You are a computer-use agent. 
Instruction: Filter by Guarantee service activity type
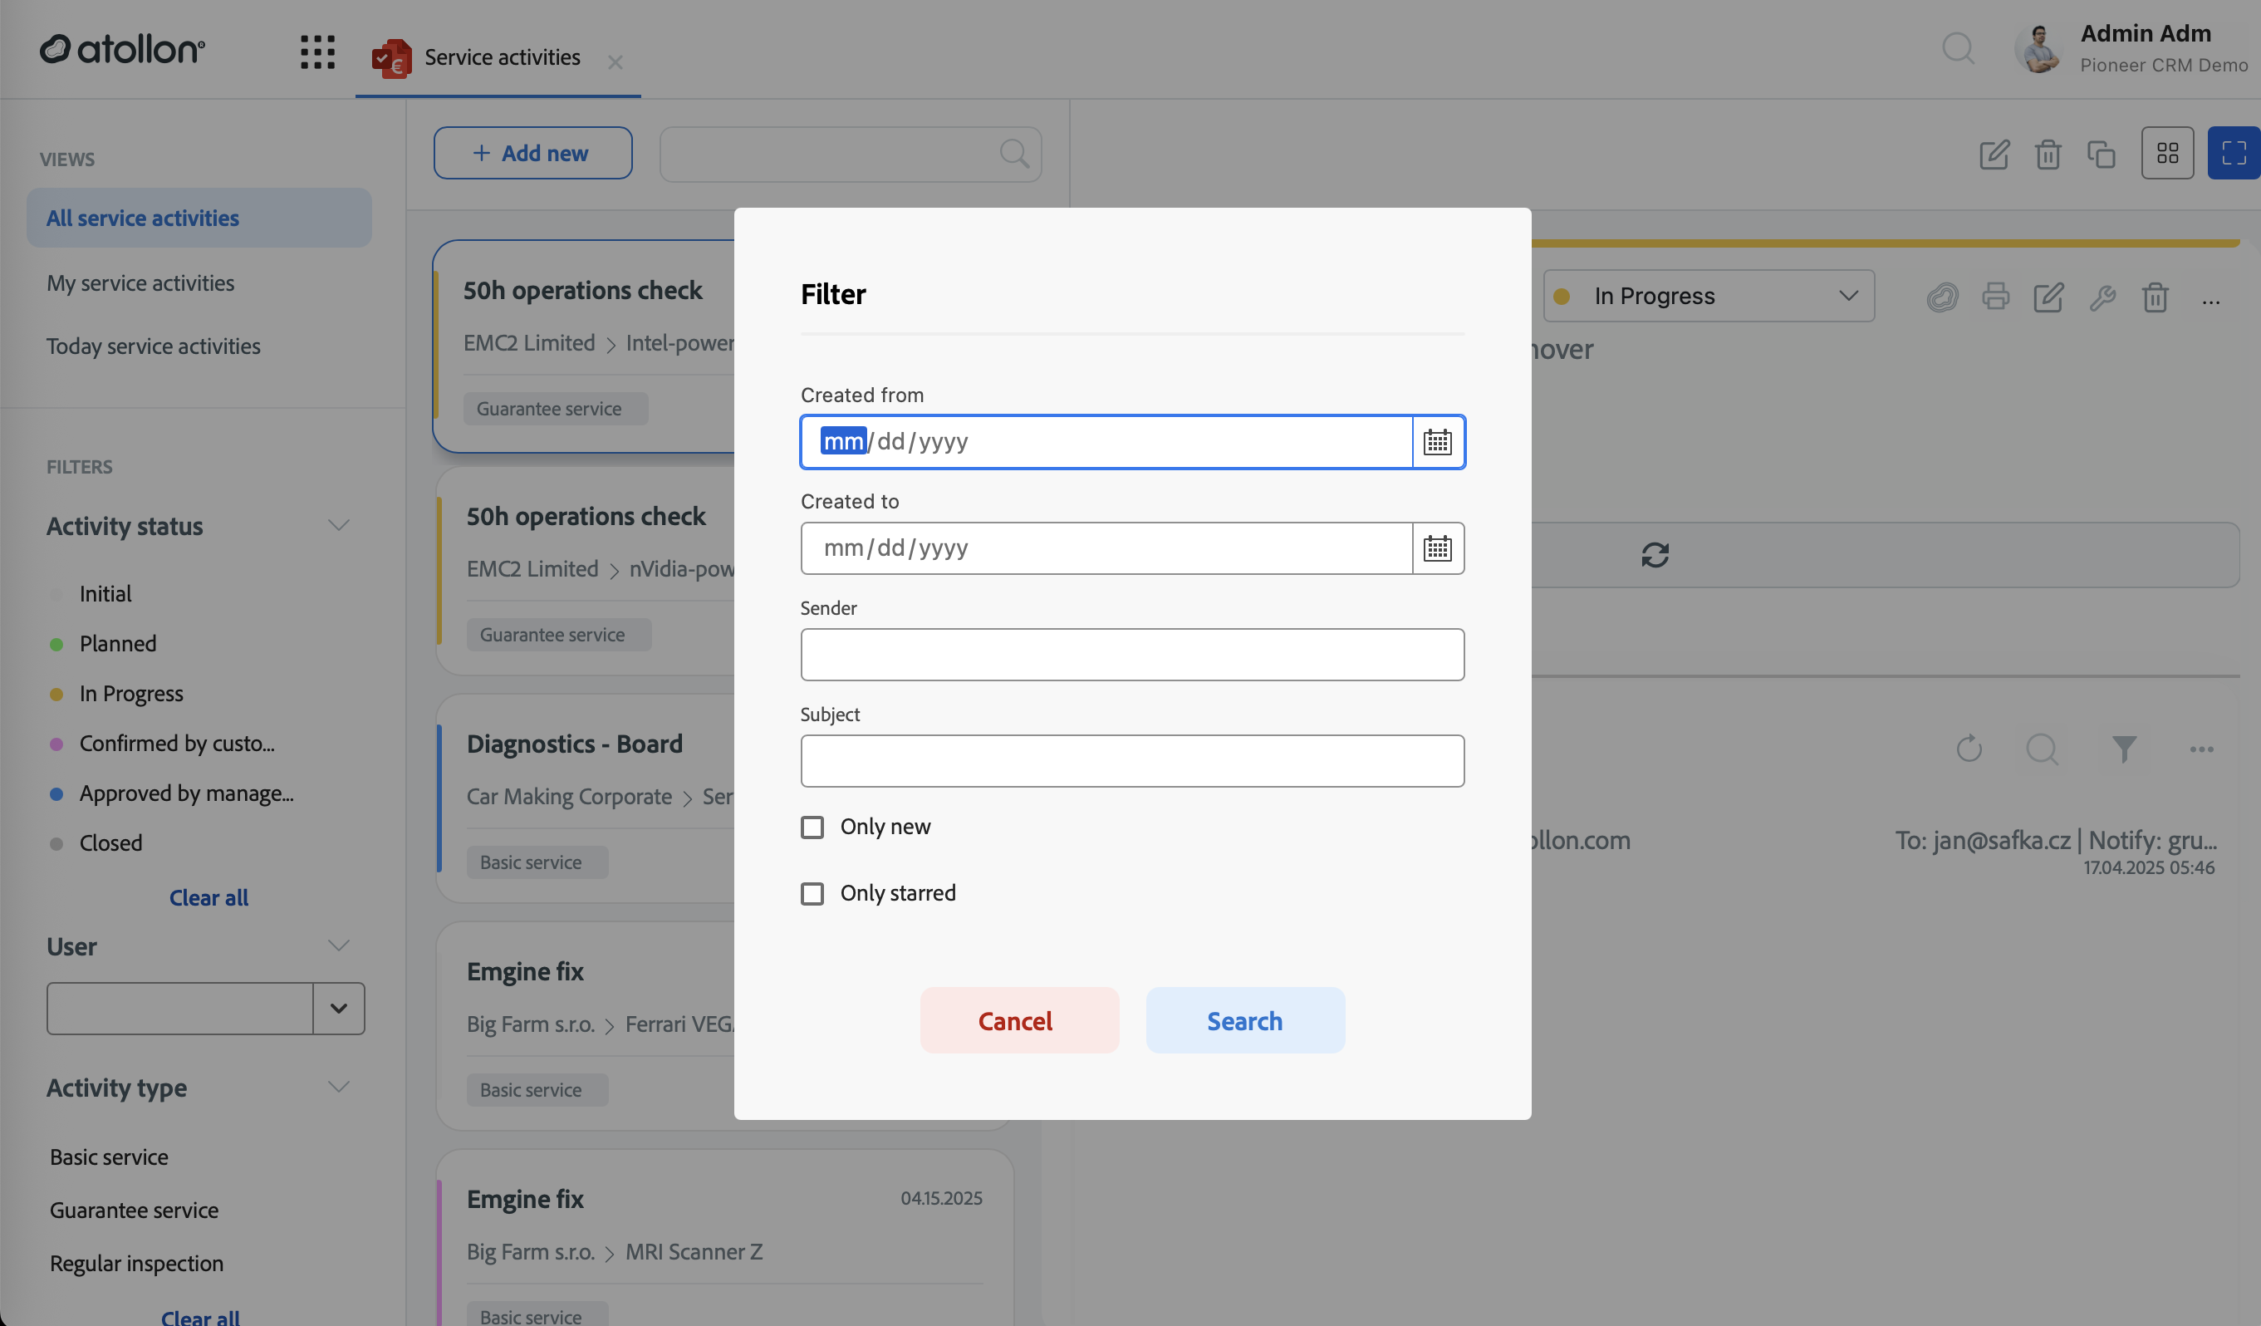coord(134,1211)
